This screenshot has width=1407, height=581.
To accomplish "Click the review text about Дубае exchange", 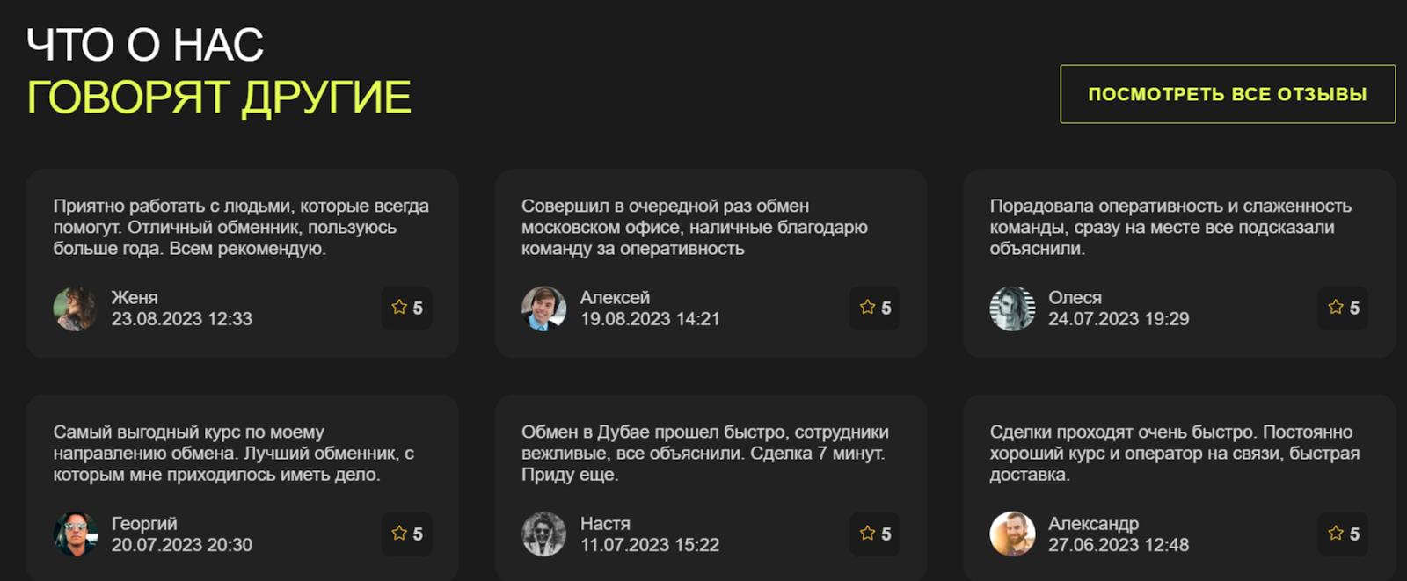I will [x=704, y=453].
